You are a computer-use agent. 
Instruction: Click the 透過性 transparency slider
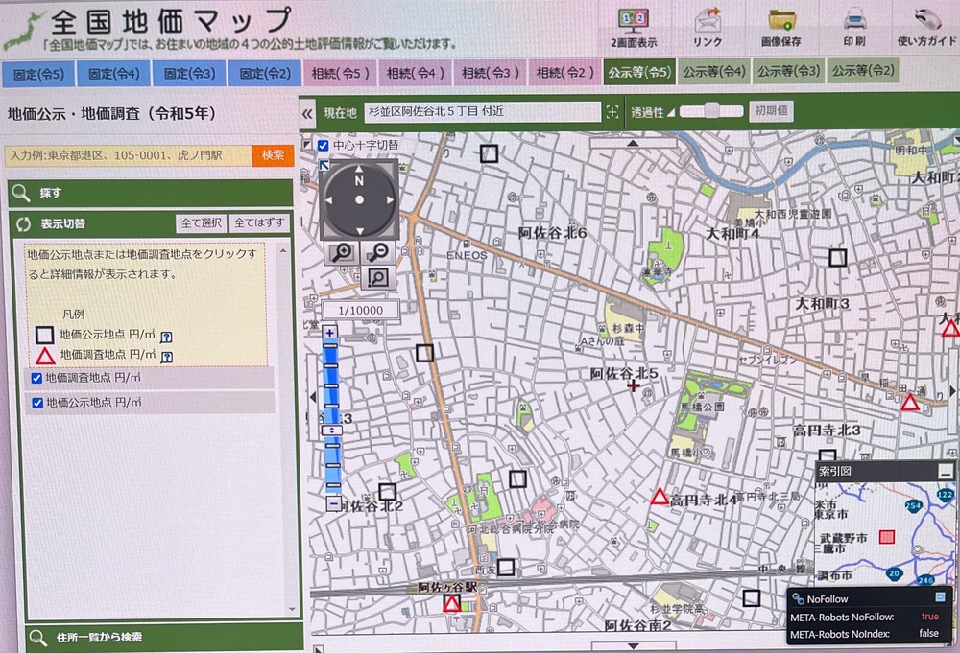pos(710,111)
